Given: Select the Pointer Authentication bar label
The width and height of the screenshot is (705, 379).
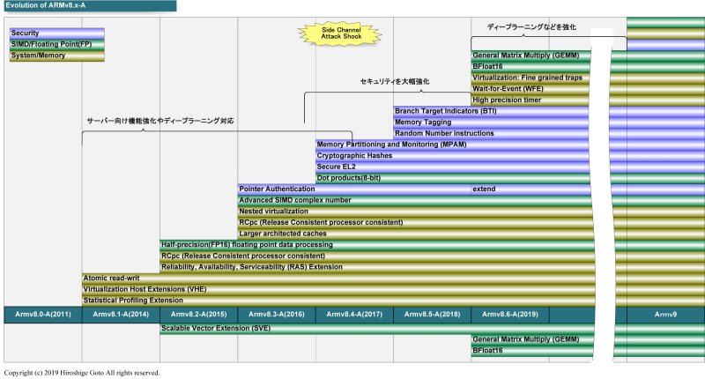Looking at the screenshot, I should pyautogui.click(x=277, y=189).
